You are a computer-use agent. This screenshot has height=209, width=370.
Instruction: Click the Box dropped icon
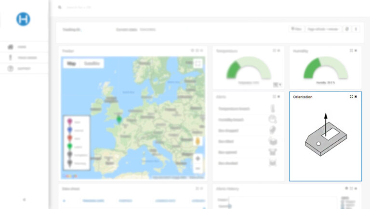[x=273, y=130]
